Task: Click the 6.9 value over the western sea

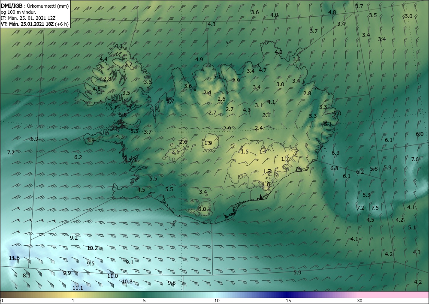Action: tap(34, 138)
